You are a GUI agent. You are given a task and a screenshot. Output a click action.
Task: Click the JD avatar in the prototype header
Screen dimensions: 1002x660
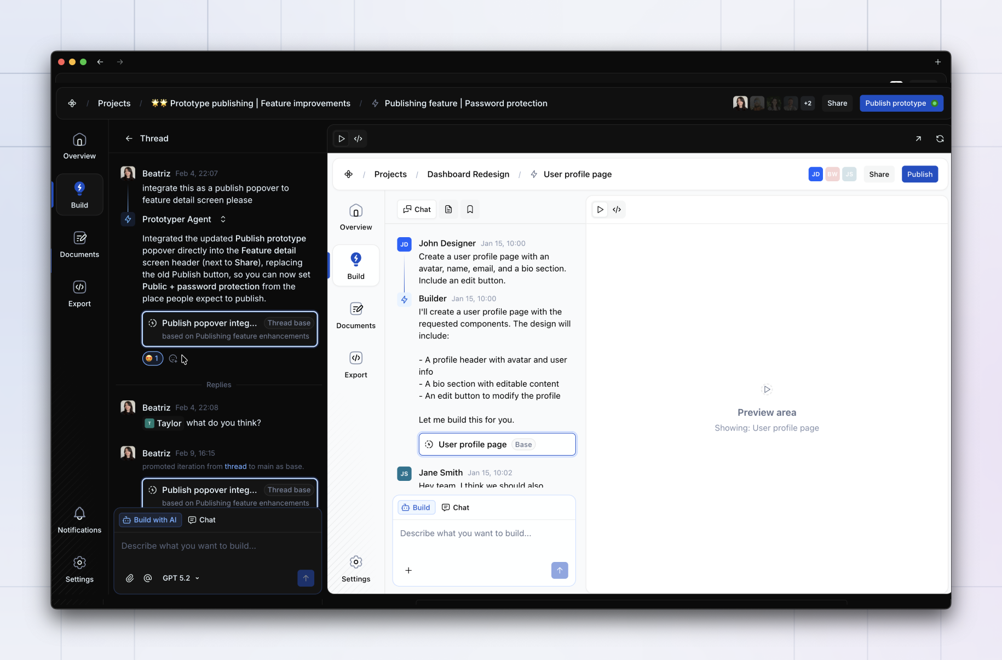(x=815, y=174)
